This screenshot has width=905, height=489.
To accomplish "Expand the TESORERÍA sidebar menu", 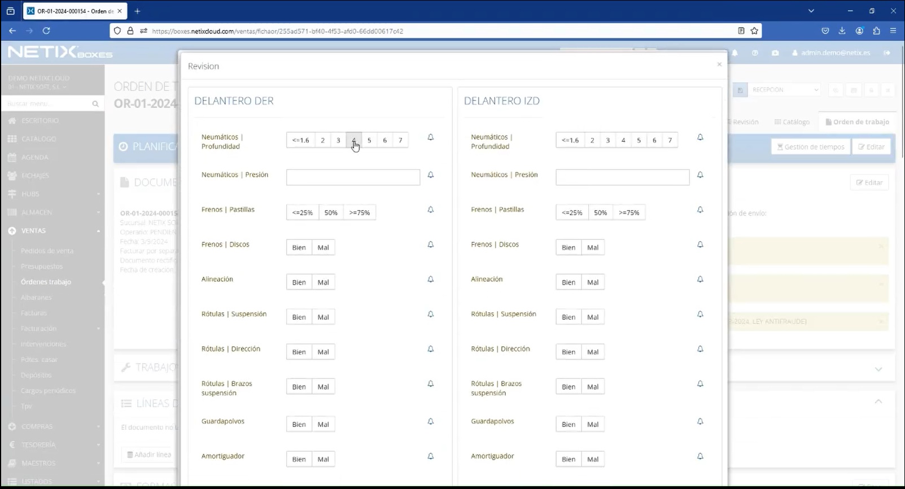I will click(52, 445).
